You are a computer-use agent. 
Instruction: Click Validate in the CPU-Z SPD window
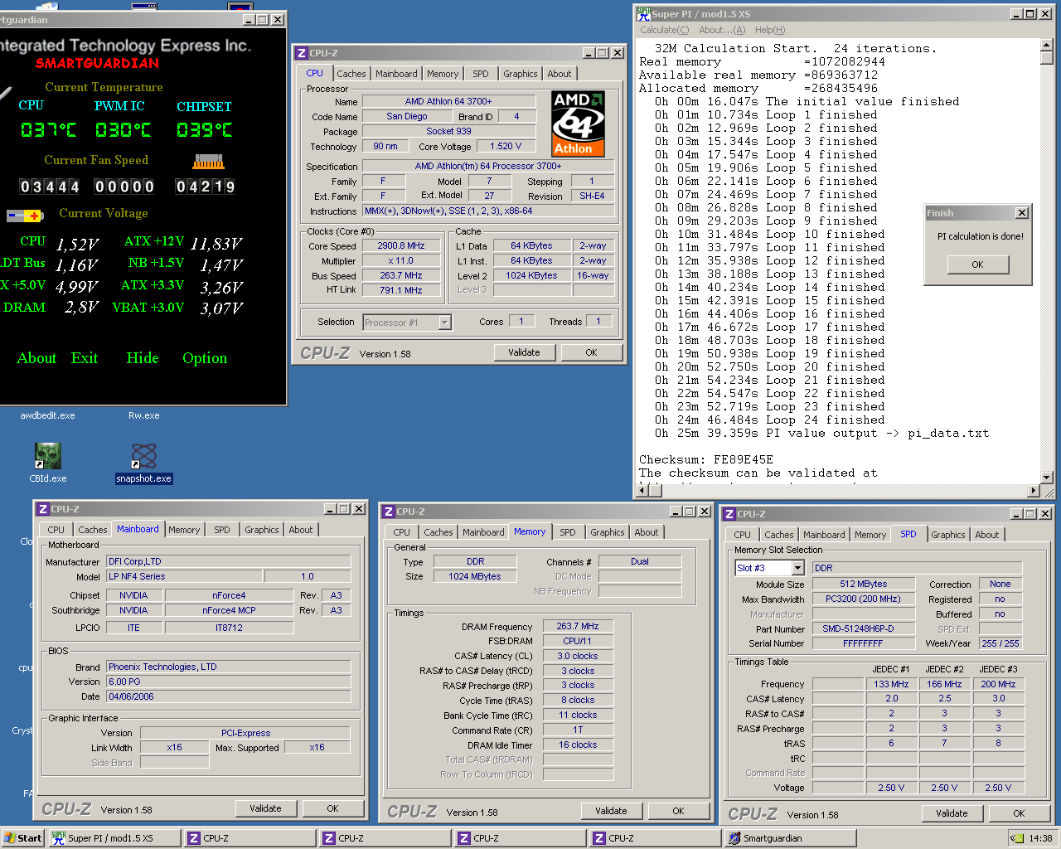(x=952, y=813)
